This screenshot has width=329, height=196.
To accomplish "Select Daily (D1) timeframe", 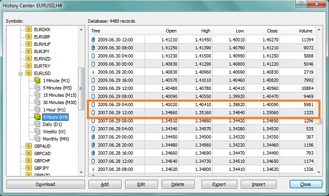I will click(x=52, y=125).
